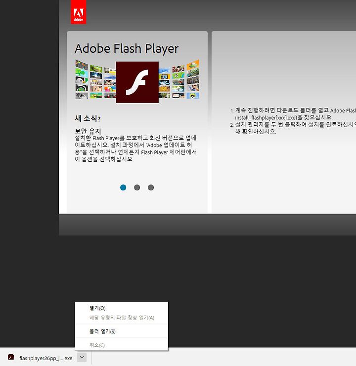Click the 보안 유지 subheading
The height and width of the screenshot is (366, 356).
pos(88,131)
